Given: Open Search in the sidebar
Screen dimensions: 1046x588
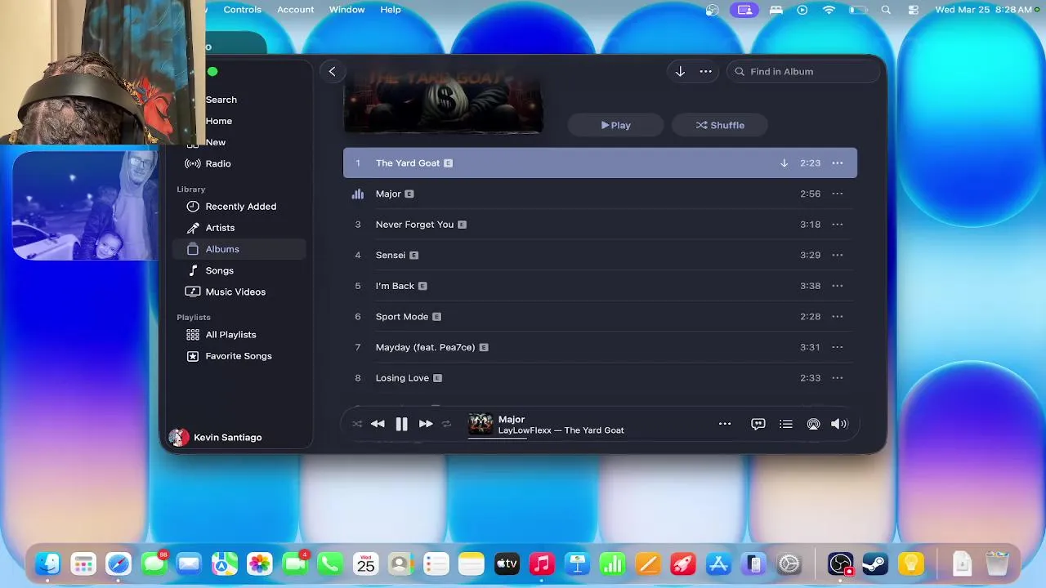Looking at the screenshot, I should click(x=221, y=100).
